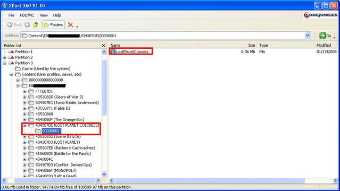
Task: Select 41560805 (Battle for the Pacific) folder
Action: coord(63,153)
